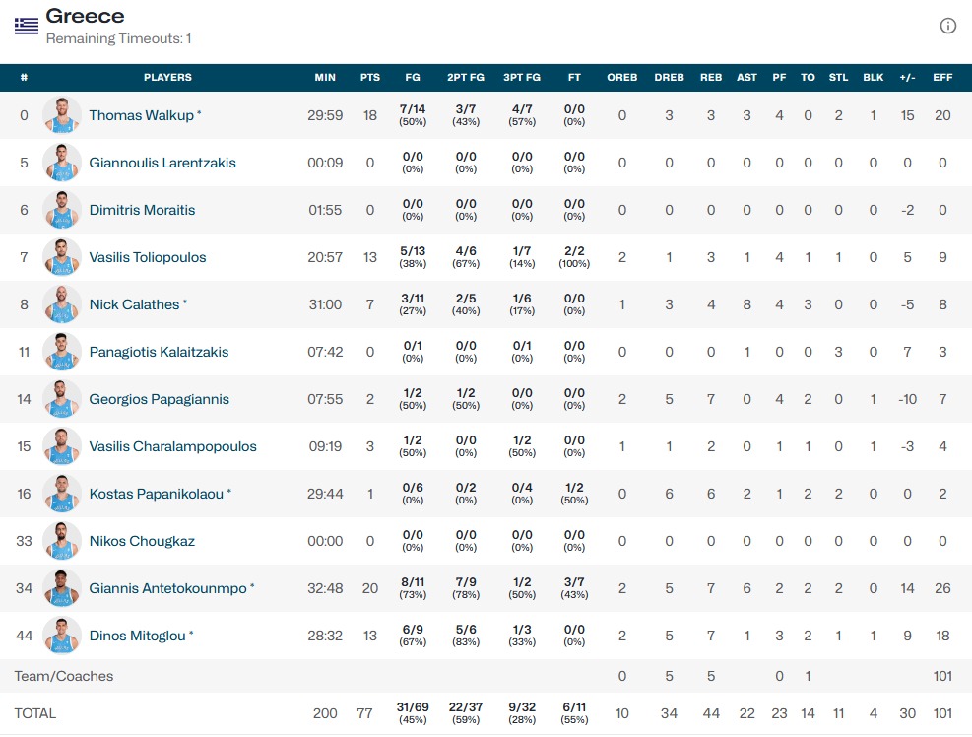The image size is (972, 737).
Task: Click the EFF column header
Action: point(942,77)
